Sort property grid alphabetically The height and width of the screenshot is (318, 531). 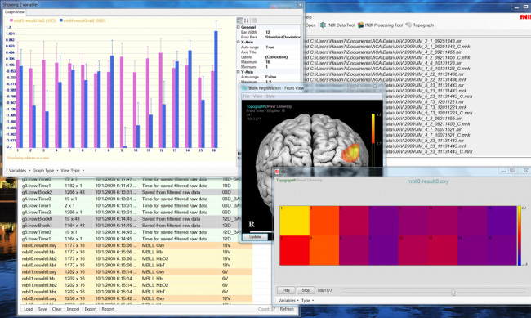(x=246, y=20)
